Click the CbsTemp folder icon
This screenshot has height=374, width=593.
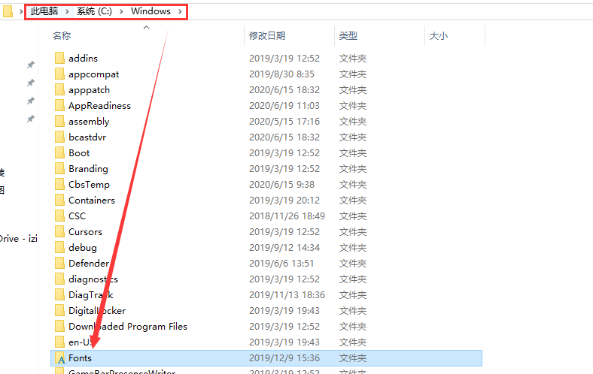coord(59,184)
